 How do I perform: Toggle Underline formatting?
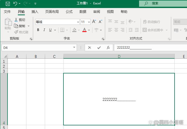[x=51, y=30]
